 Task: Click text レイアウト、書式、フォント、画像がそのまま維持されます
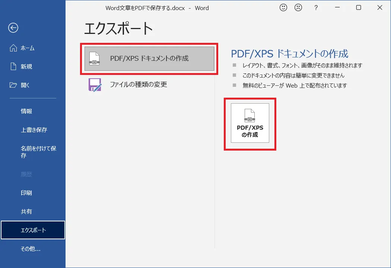pyautogui.click(x=302, y=65)
